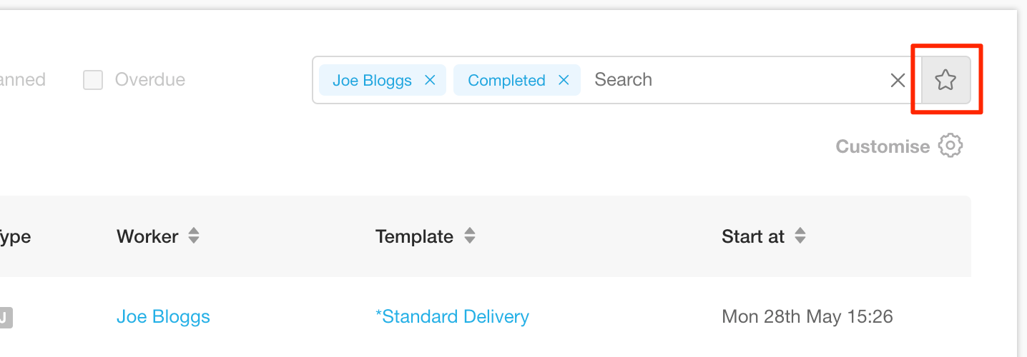Click the partially visible Planned filter label
1027x357 pixels.
point(23,80)
